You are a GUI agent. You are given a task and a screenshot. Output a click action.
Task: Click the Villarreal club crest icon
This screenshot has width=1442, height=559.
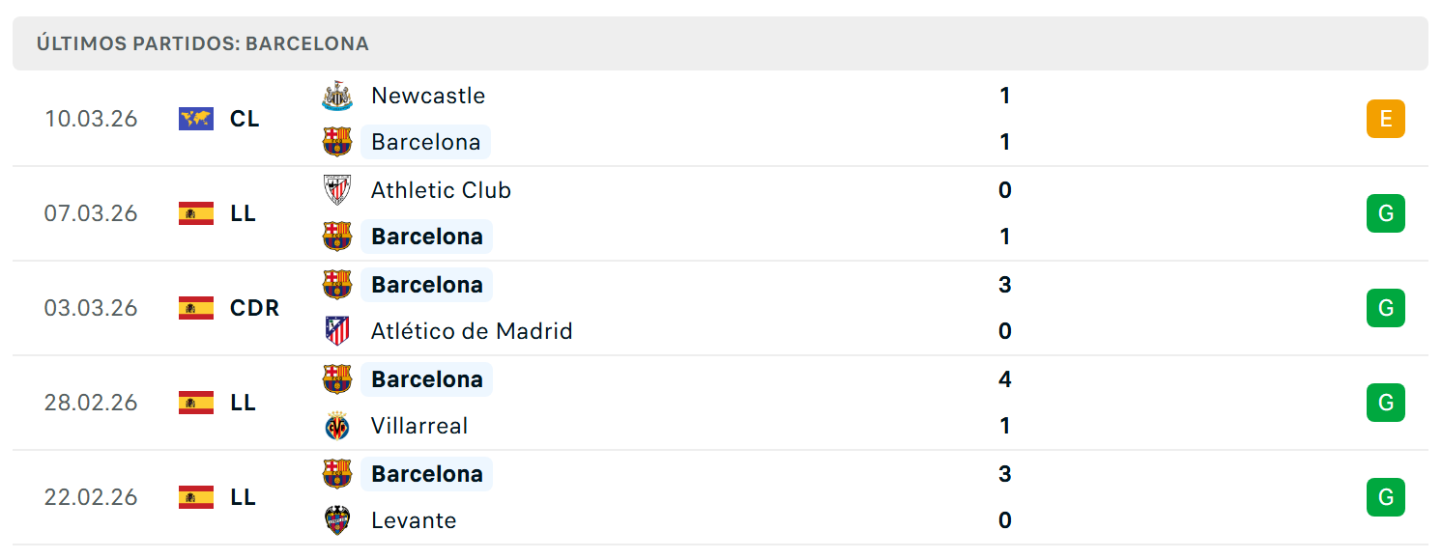[337, 426]
